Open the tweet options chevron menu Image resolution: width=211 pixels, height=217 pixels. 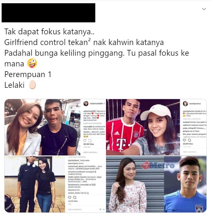pos(204,9)
